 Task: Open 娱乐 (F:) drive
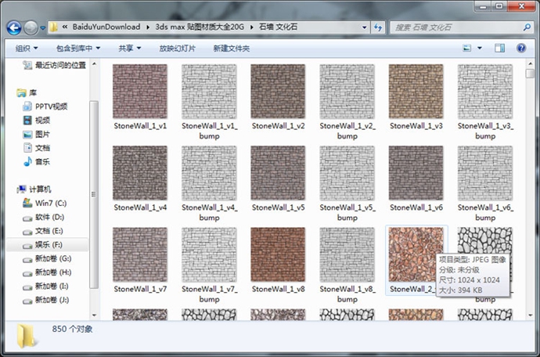47,245
